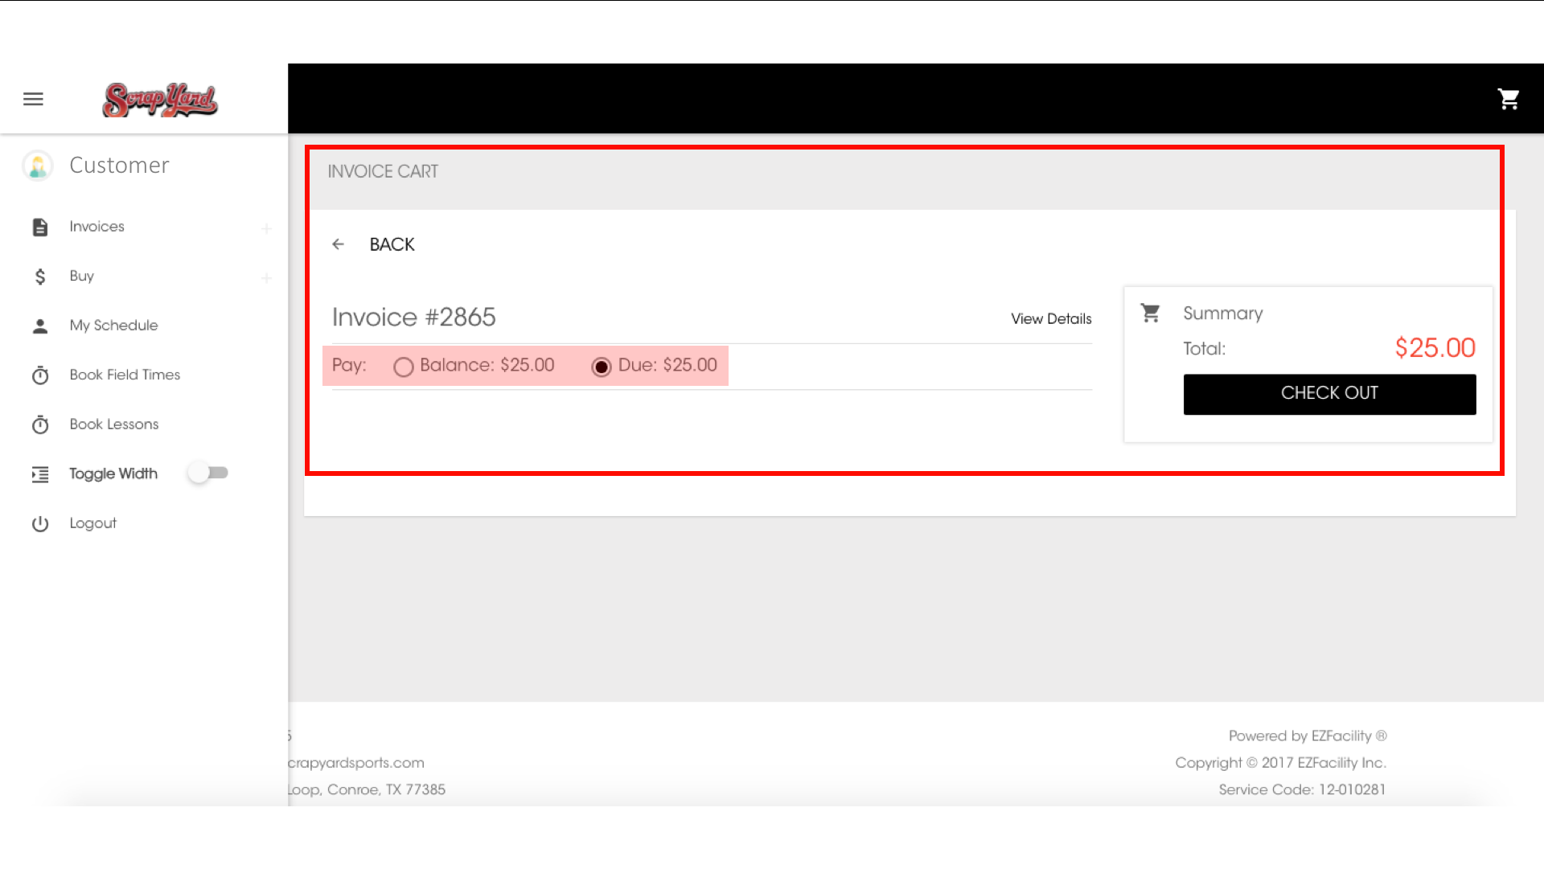Click the Summary cart icon

pyautogui.click(x=1150, y=313)
